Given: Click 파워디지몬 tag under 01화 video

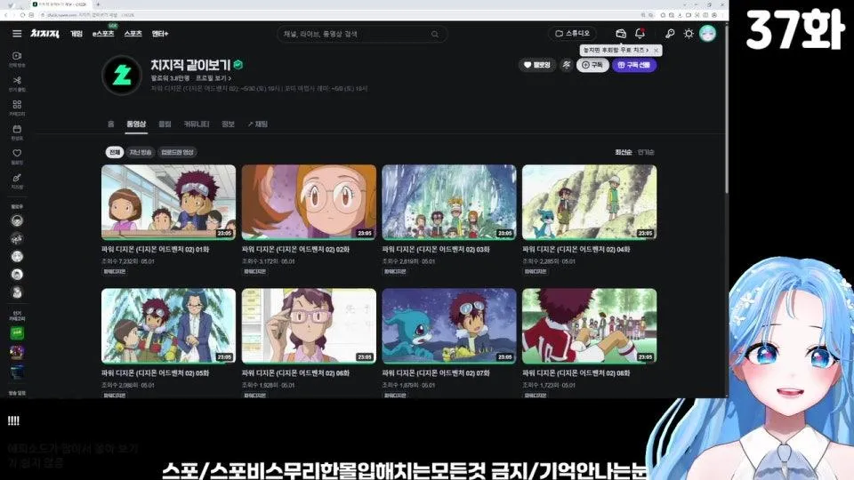Looking at the screenshot, I should click(115, 272).
